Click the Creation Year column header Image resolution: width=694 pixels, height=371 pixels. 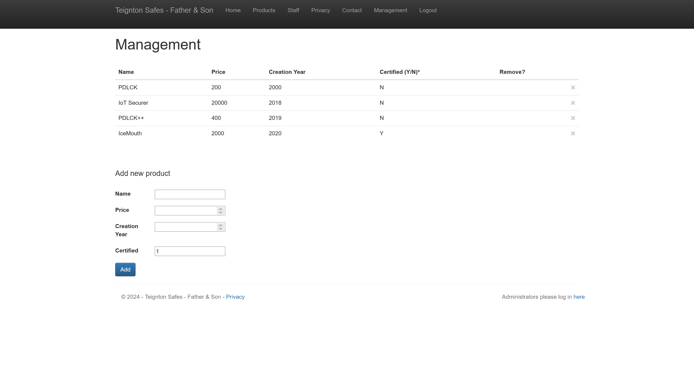pos(287,72)
